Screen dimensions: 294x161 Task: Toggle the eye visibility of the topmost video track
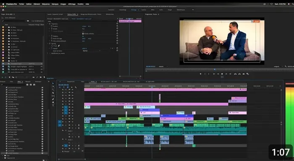[x=72, y=90]
